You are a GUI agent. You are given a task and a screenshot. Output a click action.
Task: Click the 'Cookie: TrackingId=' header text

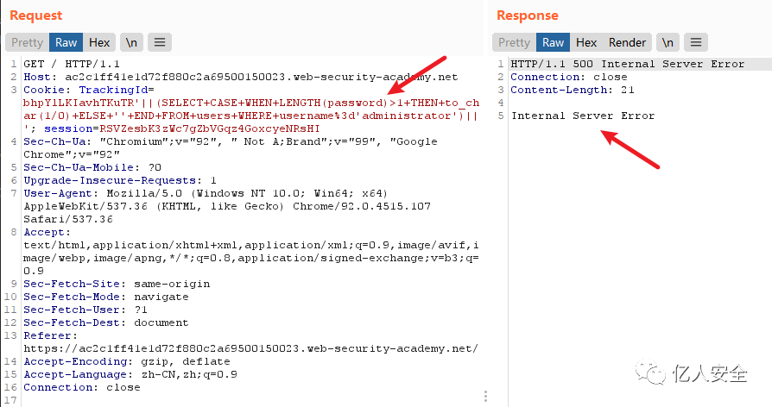[89, 90]
